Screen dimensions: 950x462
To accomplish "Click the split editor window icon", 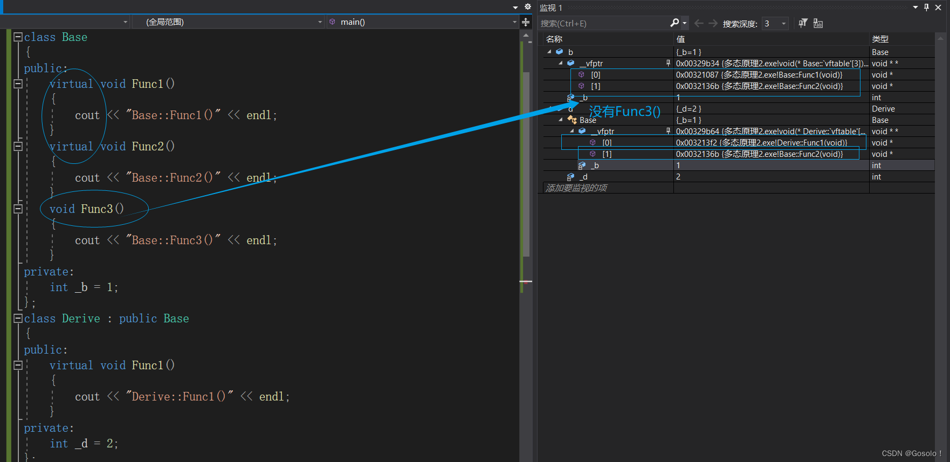I will point(526,22).
